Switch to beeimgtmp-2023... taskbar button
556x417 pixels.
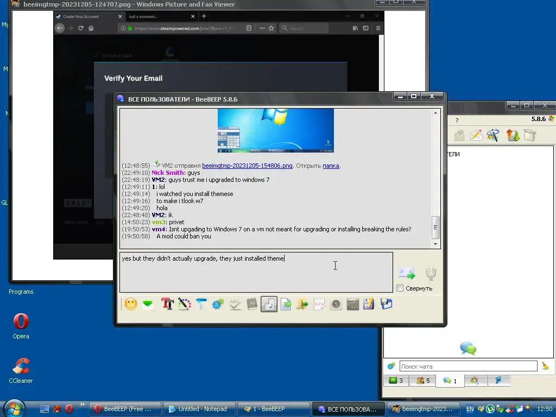(x=423, y=409)
